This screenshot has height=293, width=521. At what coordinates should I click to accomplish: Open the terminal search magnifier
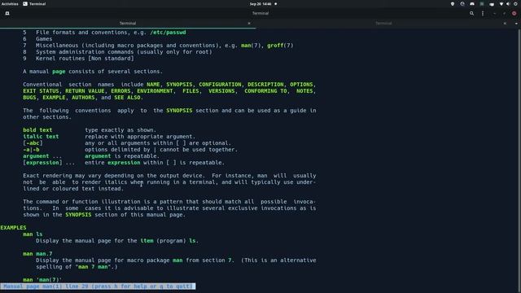click(471, 13)
